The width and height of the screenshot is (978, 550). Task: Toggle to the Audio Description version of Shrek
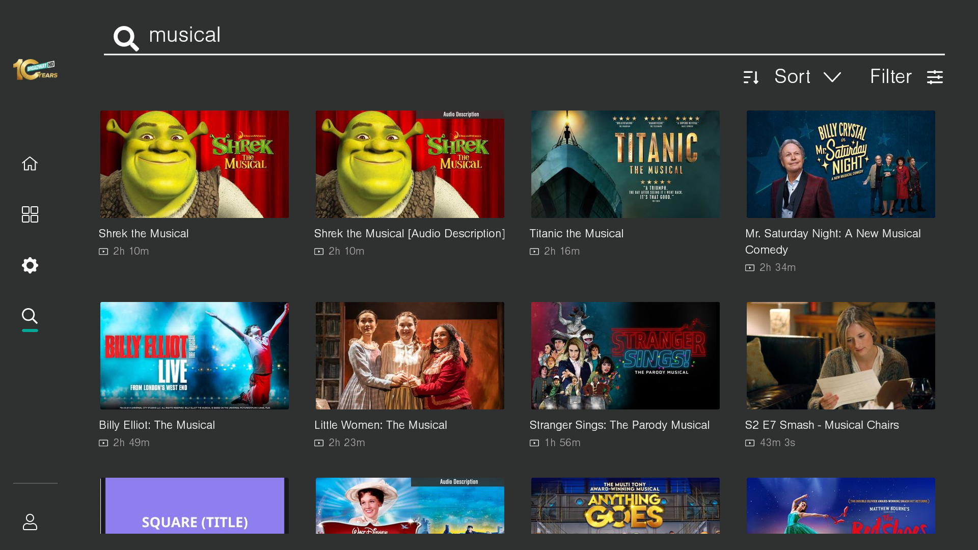click(x=410, y=164)
